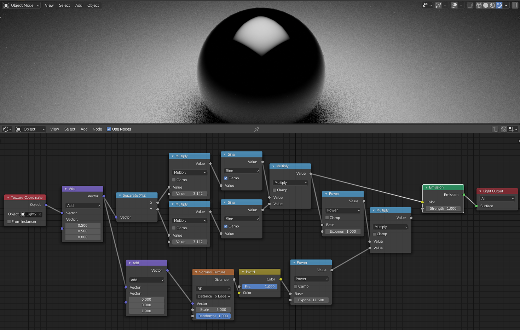Click the Emission node header
This screenshot has height=330, width=520.
coord(443,187)
